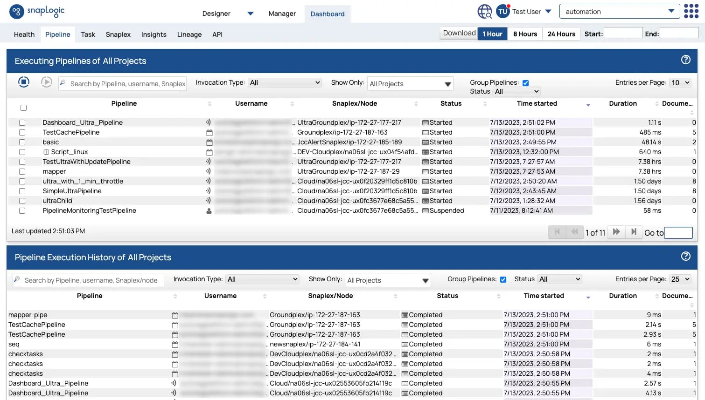705x400 pixels.
Task: Open the automation organization dropdown
Action: coord(619,11)
